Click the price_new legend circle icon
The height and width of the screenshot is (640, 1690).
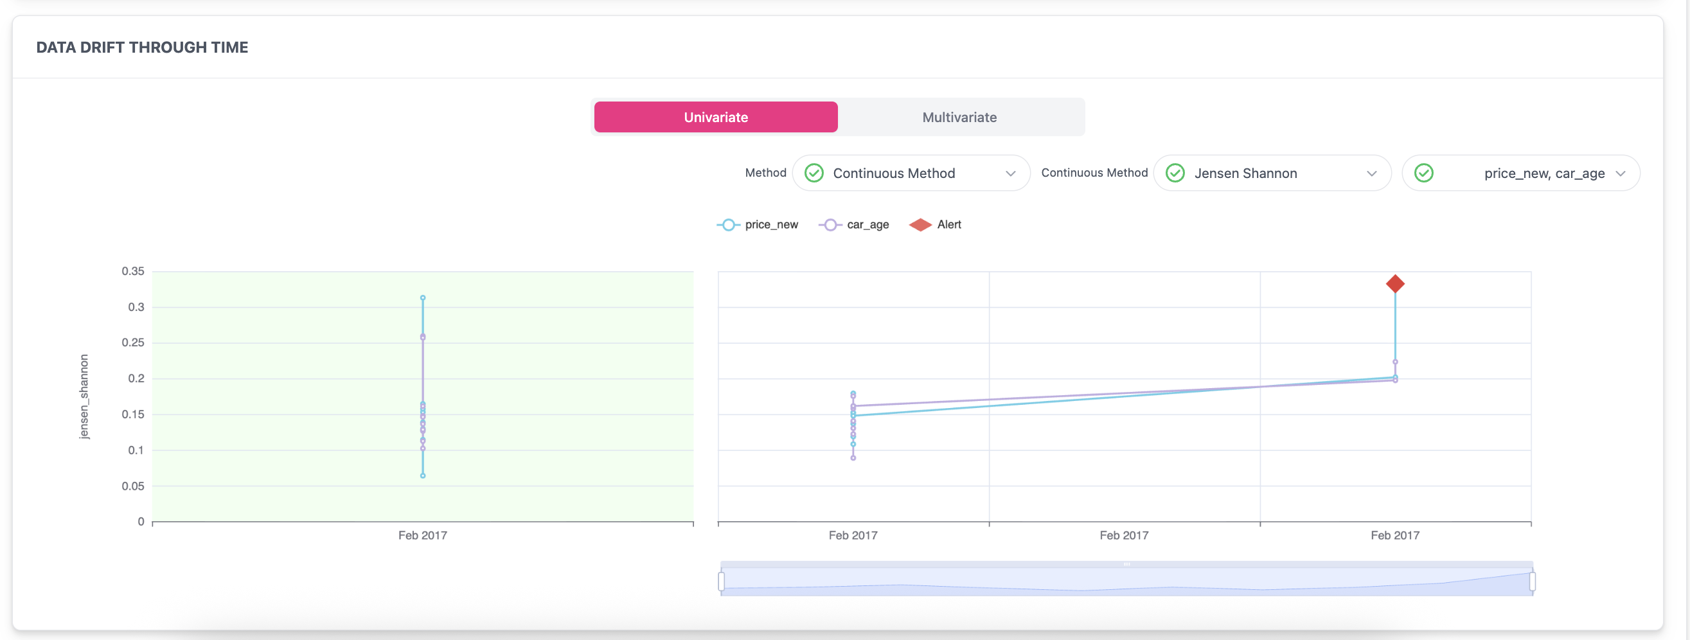coord(728,225)
